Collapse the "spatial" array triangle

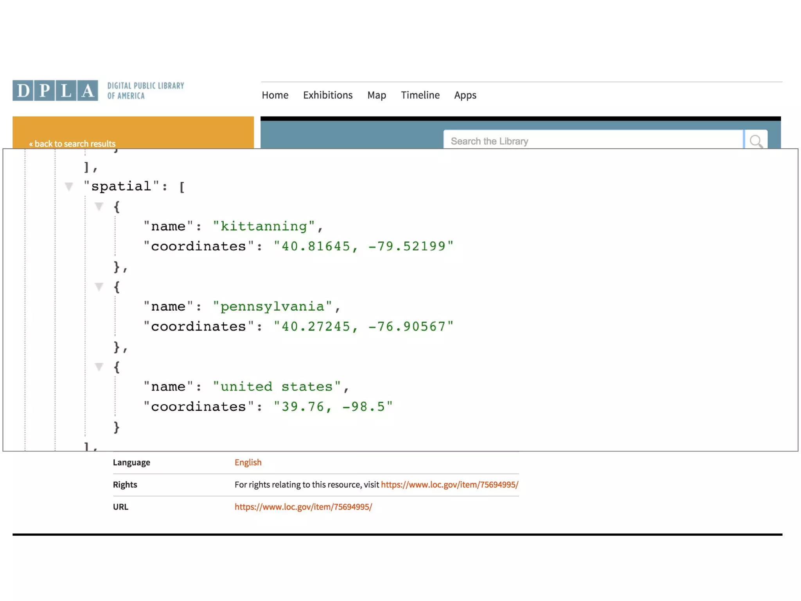69,186
